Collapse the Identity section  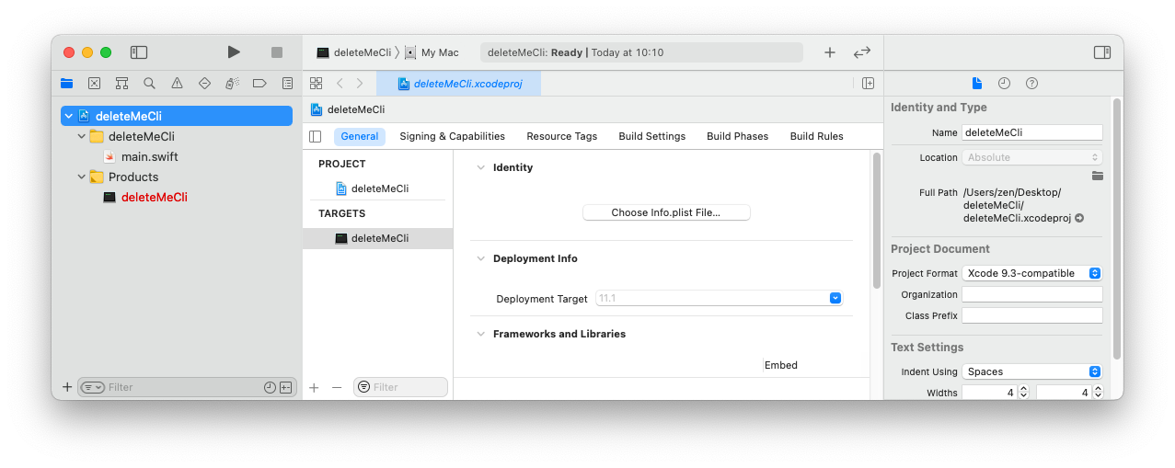[x=480, y=167]
